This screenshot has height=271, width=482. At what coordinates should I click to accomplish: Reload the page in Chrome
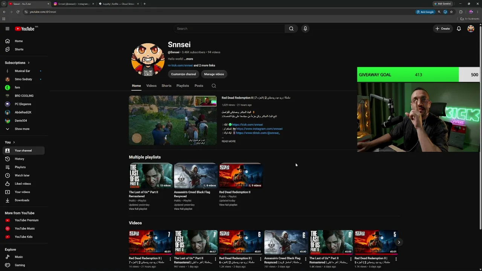[x=18, y=12]
